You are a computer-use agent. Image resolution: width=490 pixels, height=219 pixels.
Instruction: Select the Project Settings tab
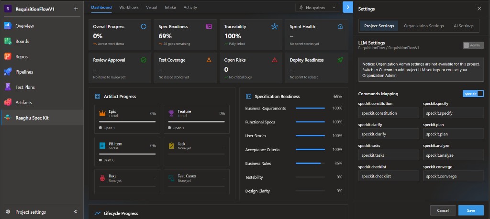379,26
